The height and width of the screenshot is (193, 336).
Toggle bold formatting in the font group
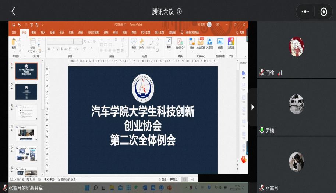click(x=49, y=49)
